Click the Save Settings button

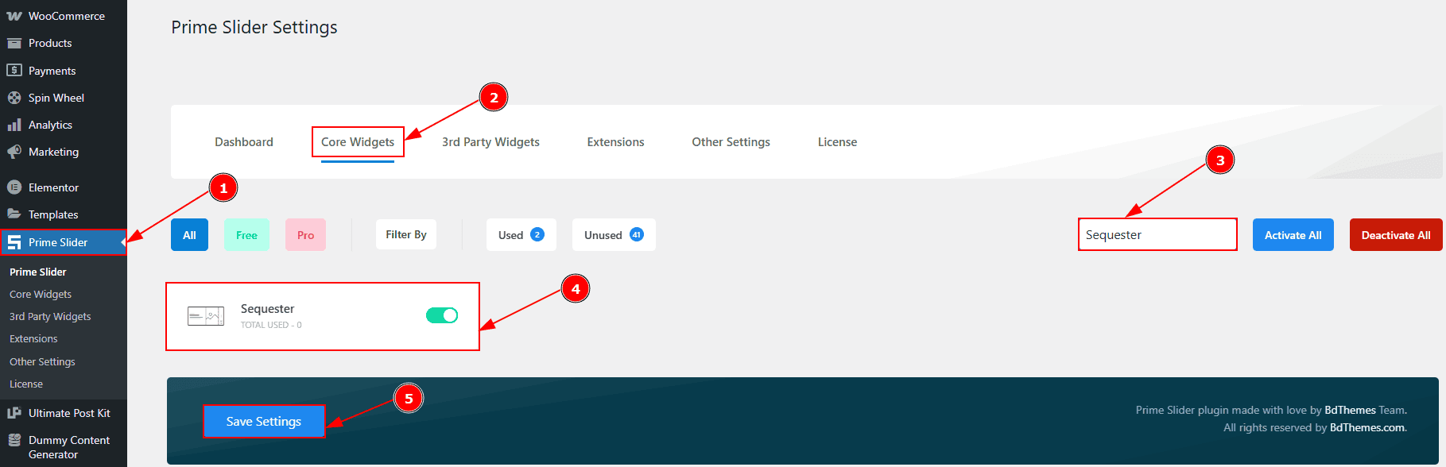click(x=264, y=422)
